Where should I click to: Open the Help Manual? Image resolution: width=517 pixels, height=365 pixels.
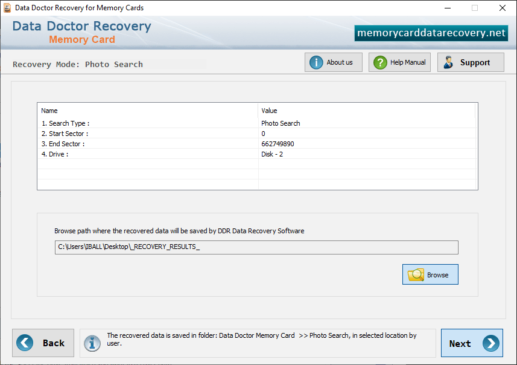(399, 62)
